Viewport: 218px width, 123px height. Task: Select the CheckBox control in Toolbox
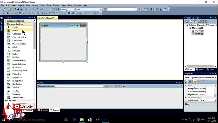pyautogui.click(x=19, y=34)
